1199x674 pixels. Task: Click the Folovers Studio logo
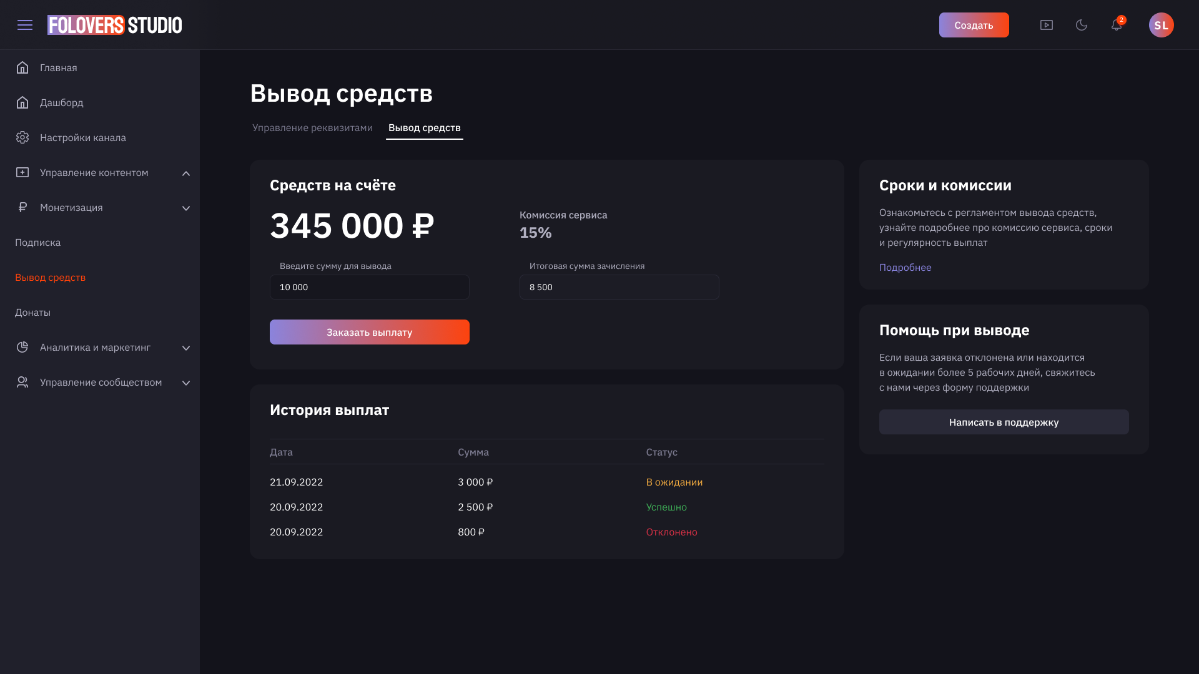(115, 25)
